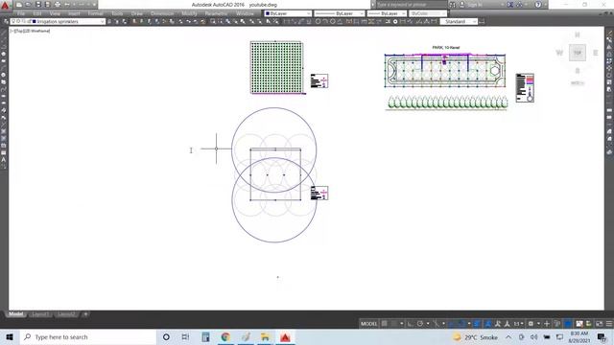
Task: Click the green dotted grid drawing thumbnail
Action: pyautogui.click(x=276, y=67)
